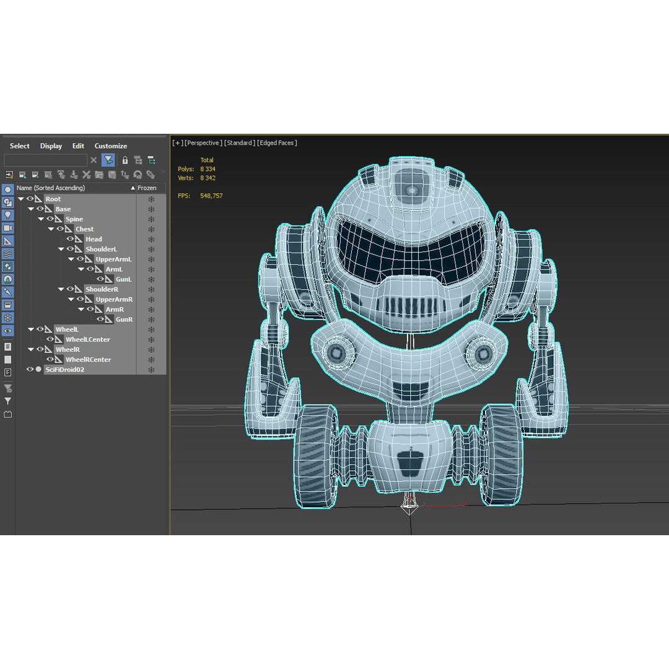
Task: Collapse the ArmR branch
Action: (81, 309)
